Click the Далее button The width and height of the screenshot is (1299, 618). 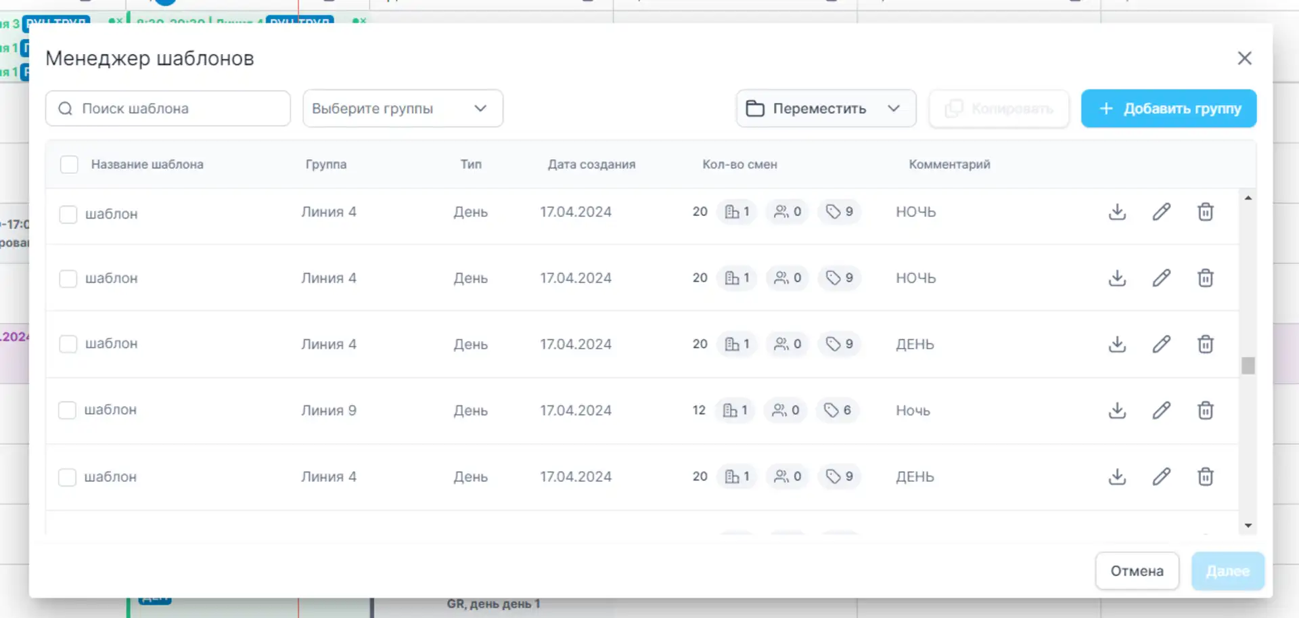[x=1228, y=571]
